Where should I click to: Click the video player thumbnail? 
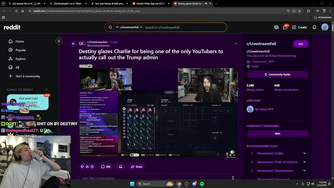[158, 113]
